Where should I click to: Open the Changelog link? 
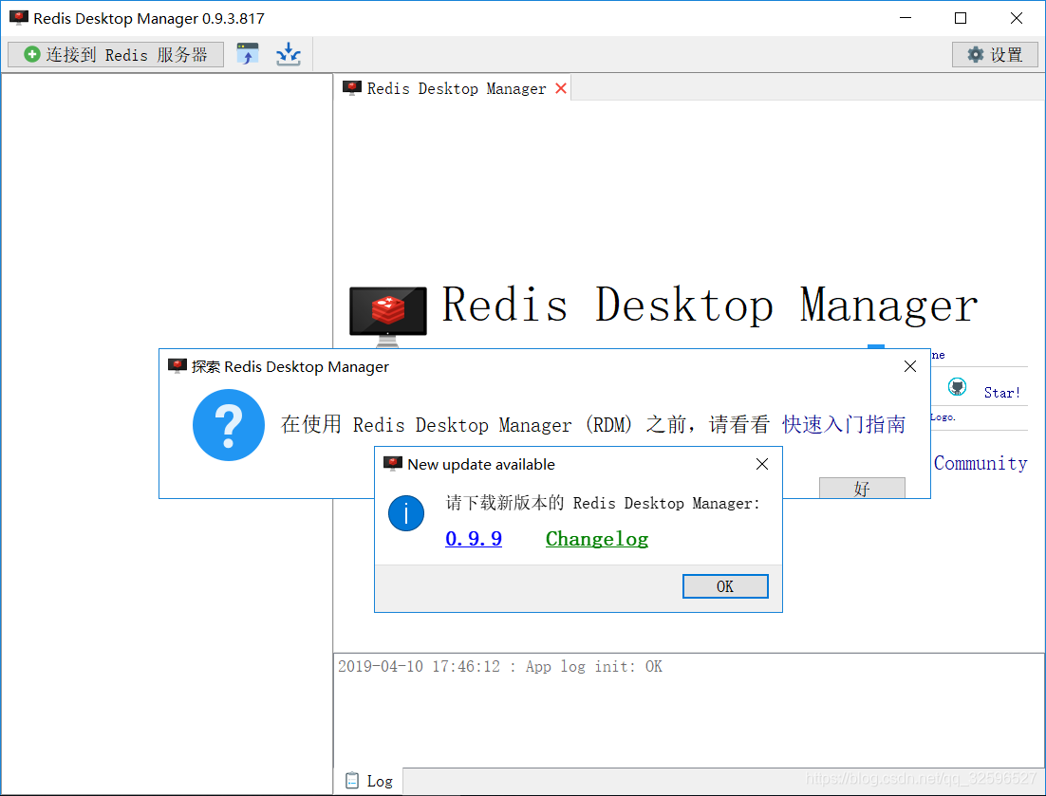click(x=596, y=538)
